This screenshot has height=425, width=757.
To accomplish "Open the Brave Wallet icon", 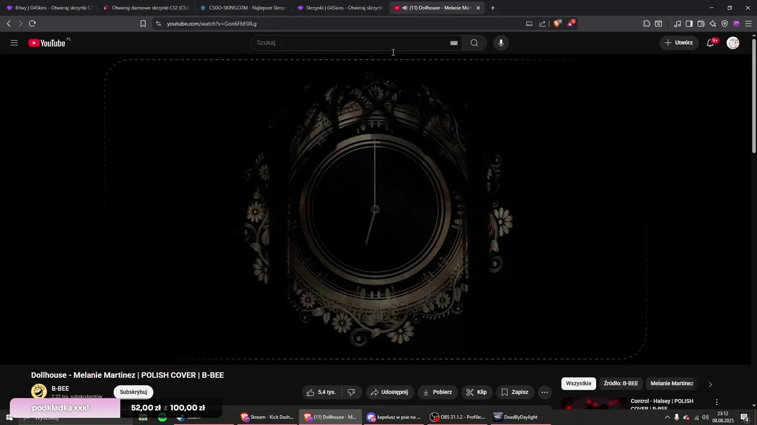I will click(x=701, y=24).
